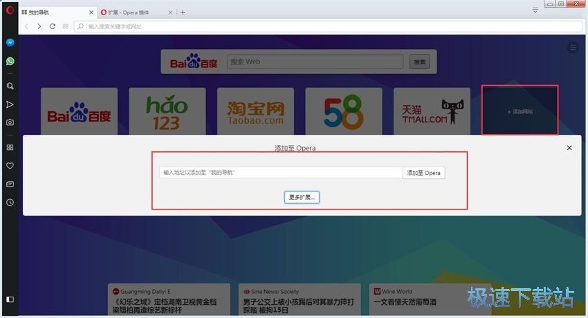
Task: Go forward with the toolbar forward arrow
Action: pyautogui.click(x=39, y=26)
